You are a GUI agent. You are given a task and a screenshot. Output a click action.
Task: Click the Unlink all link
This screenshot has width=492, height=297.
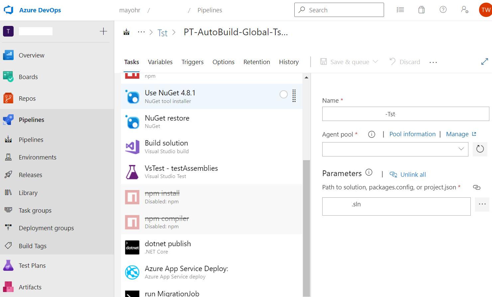click(x=408, y=174)
